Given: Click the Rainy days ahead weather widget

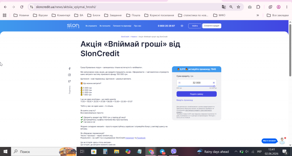Looking at the screenshot, I should click(213, 151).
